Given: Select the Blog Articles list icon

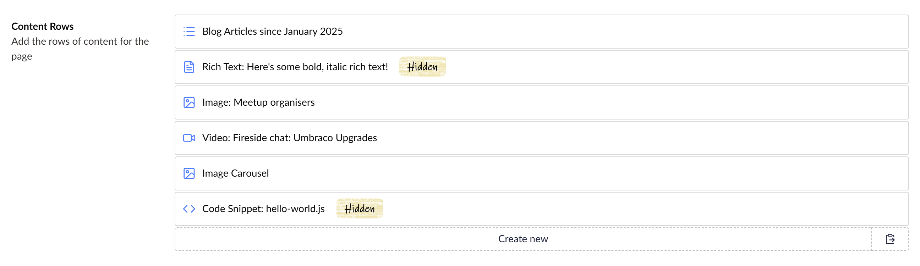Looking at the screenshot, I should point(189,32).
